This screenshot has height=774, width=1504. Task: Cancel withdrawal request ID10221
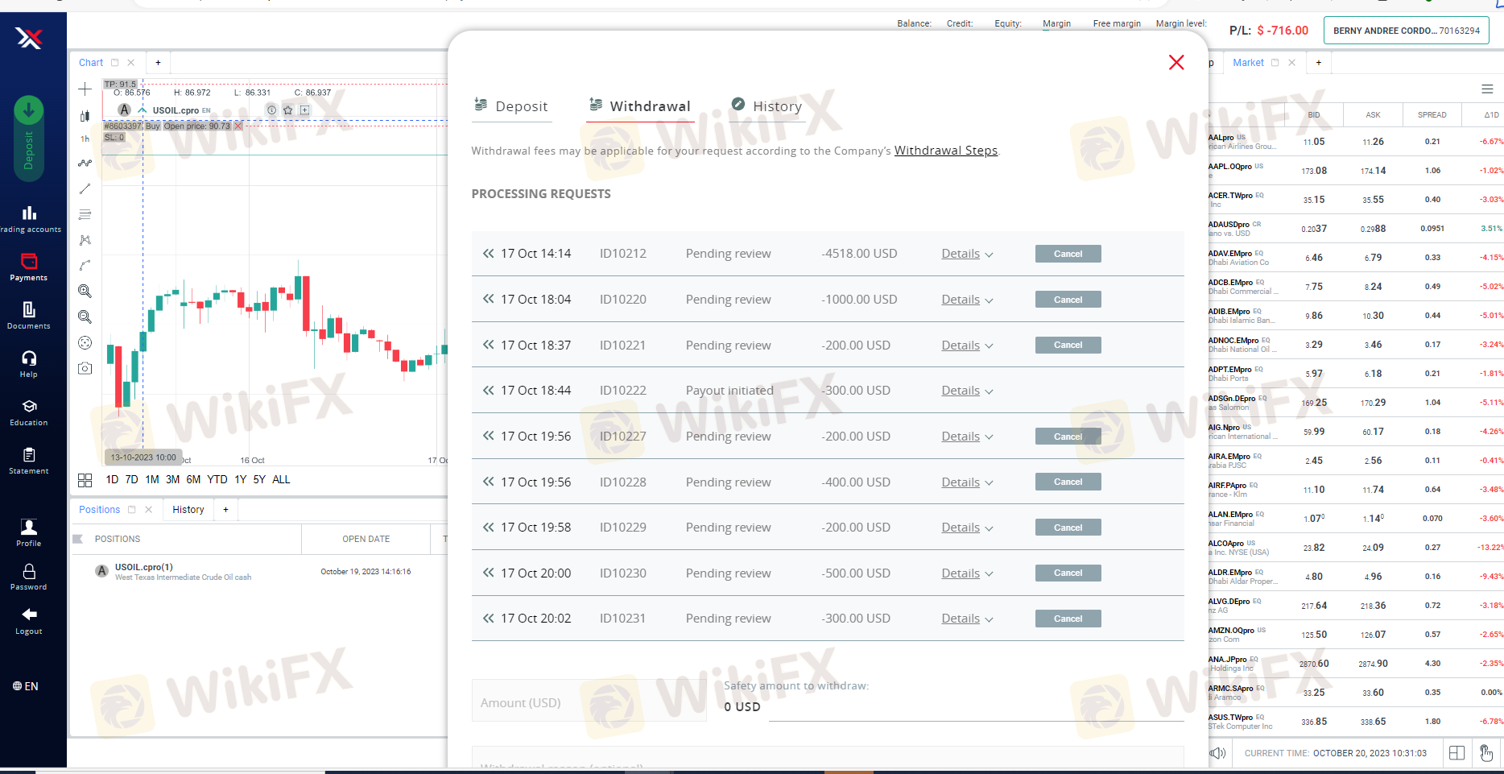pyautogui.click(x=1068, y=345)
